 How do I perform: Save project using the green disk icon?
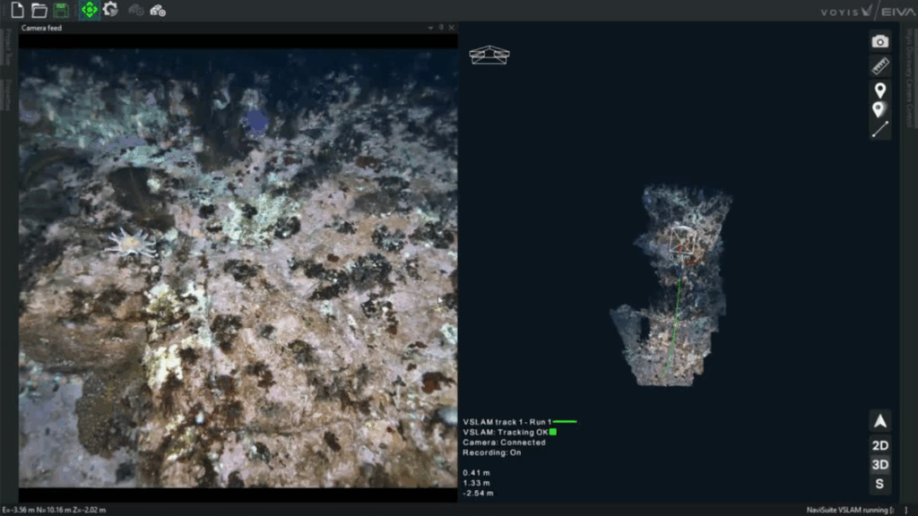pos(61,10)
